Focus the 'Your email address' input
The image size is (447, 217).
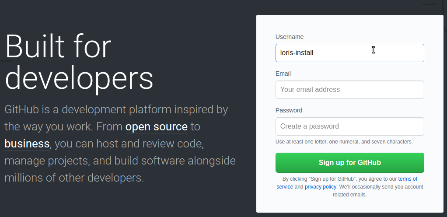[349, 90]
